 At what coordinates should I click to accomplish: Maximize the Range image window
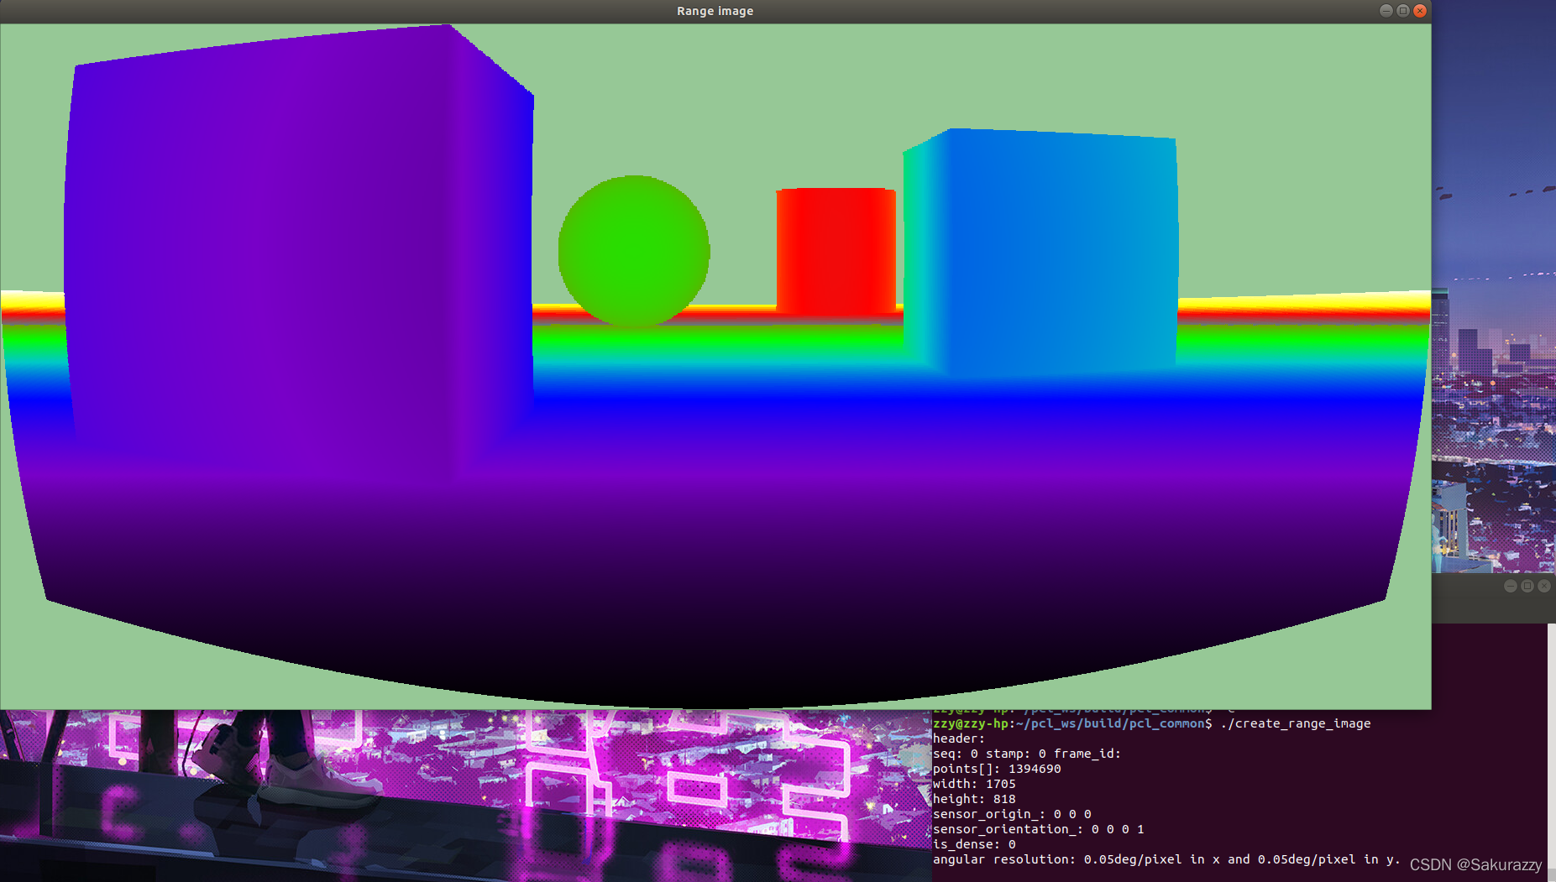click(1403, 11)
